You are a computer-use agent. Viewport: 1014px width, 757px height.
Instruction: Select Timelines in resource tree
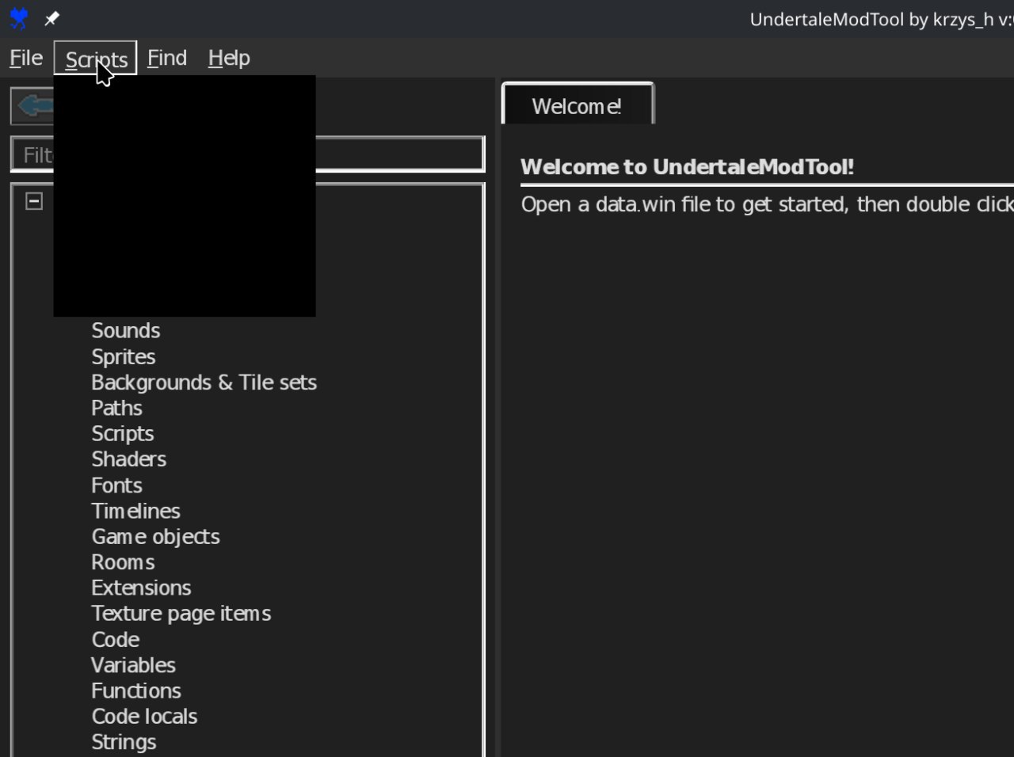(136, 511)
